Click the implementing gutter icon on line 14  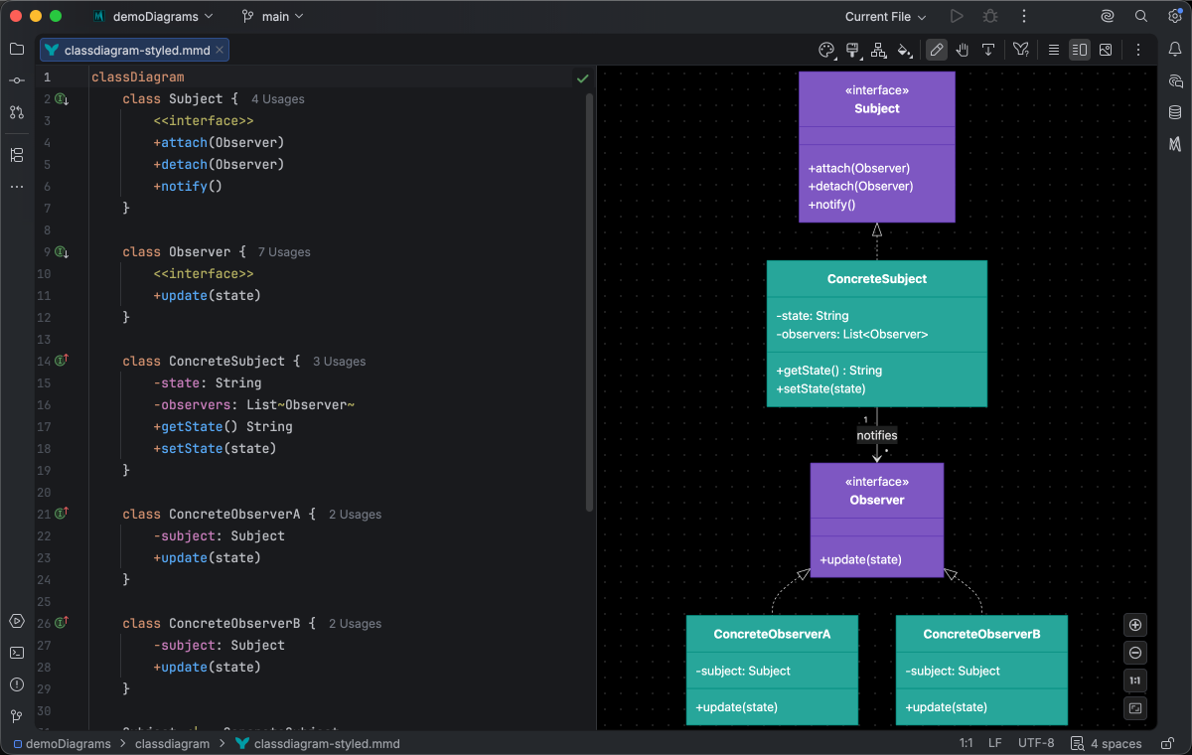tap(62, 361)
